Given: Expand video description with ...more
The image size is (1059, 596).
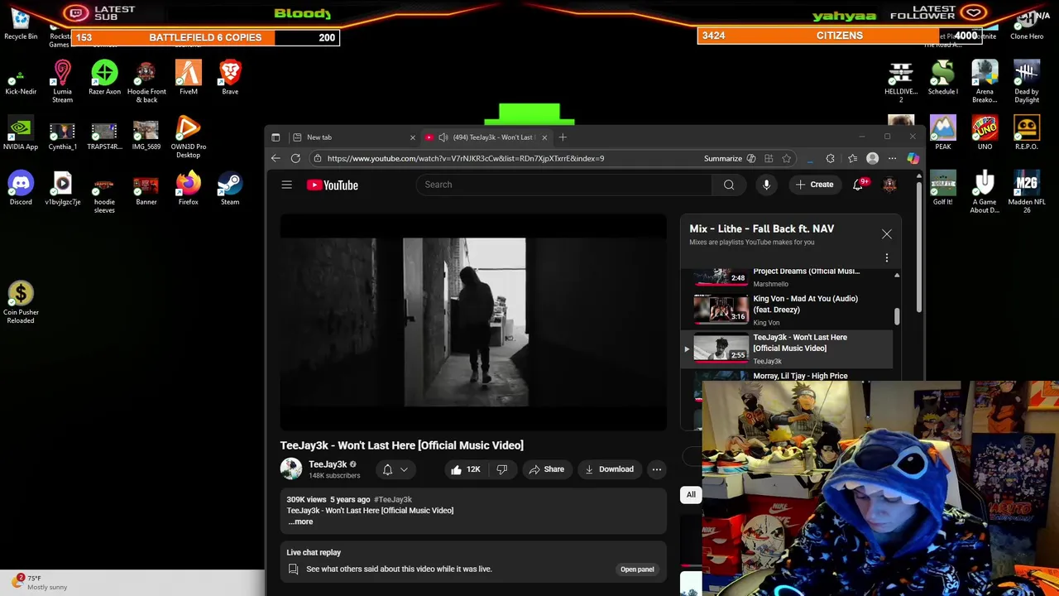Looking at the screenshot, I should click(300, 521).
